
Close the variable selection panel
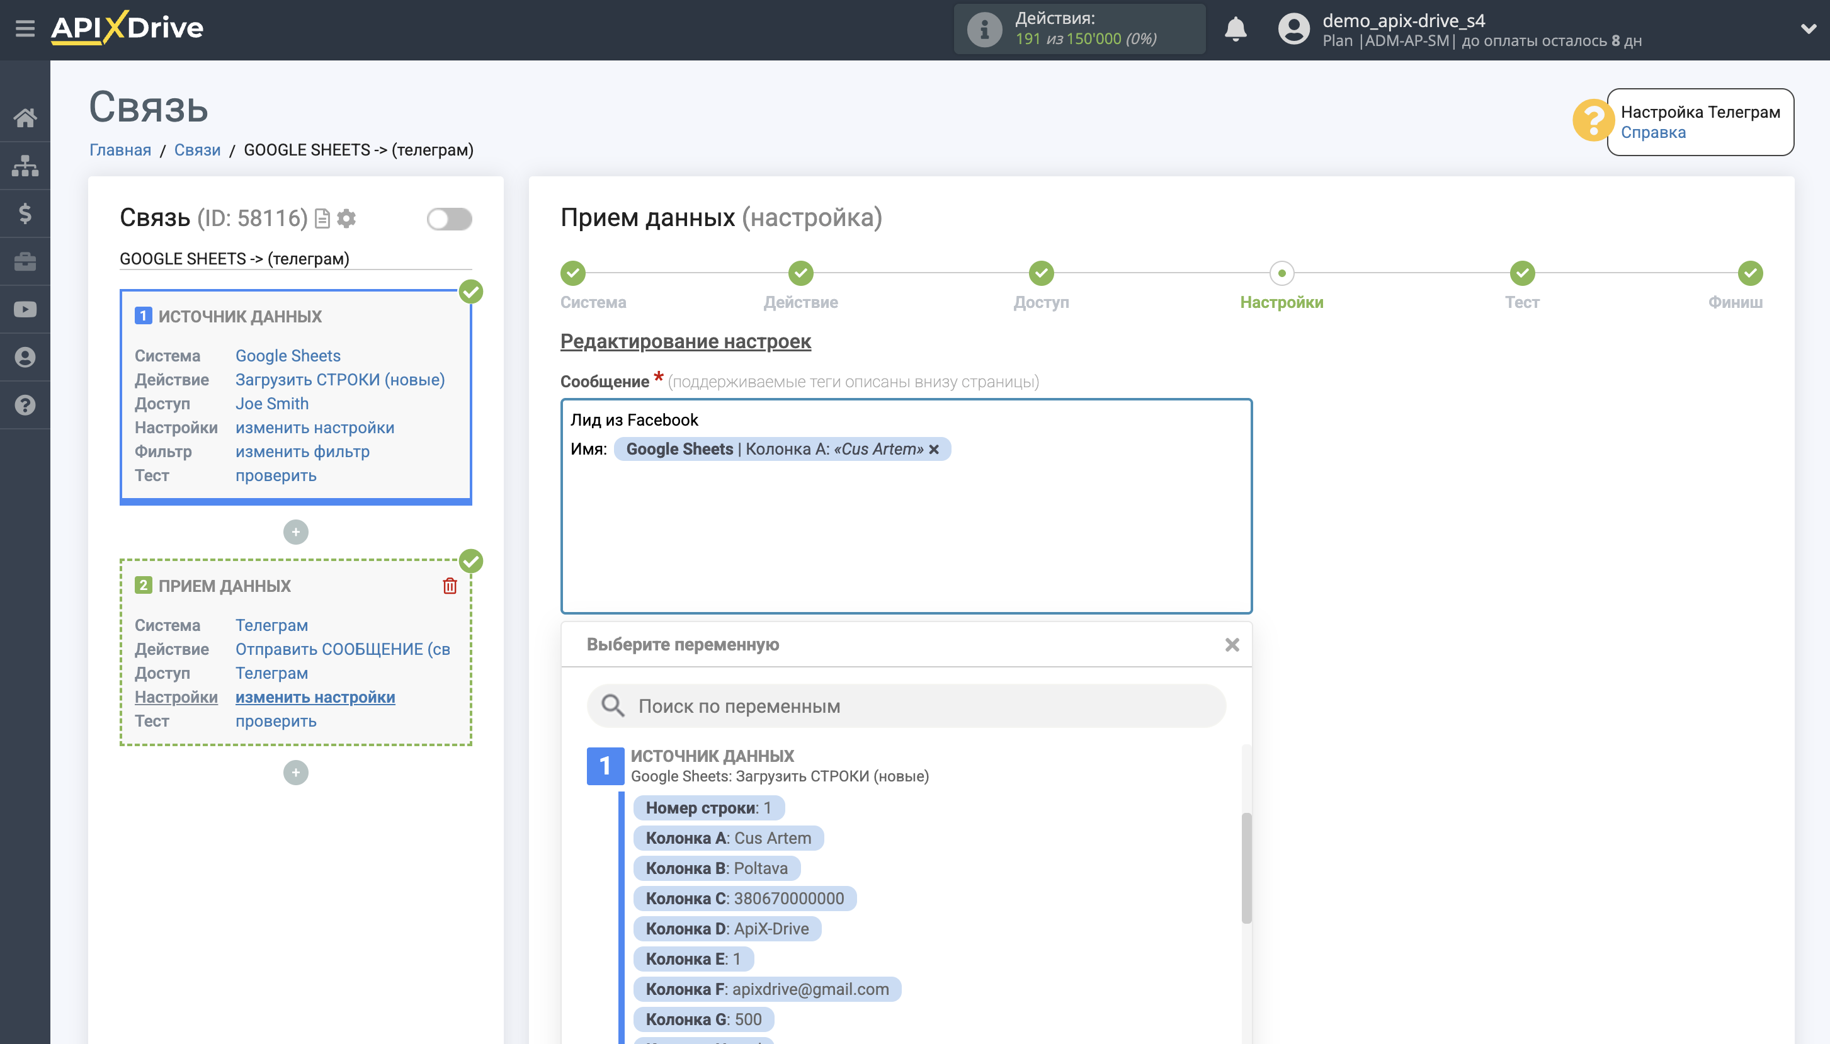1231,645
